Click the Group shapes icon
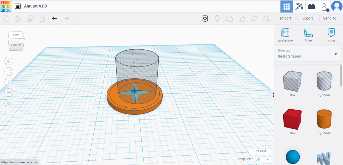 230,18
